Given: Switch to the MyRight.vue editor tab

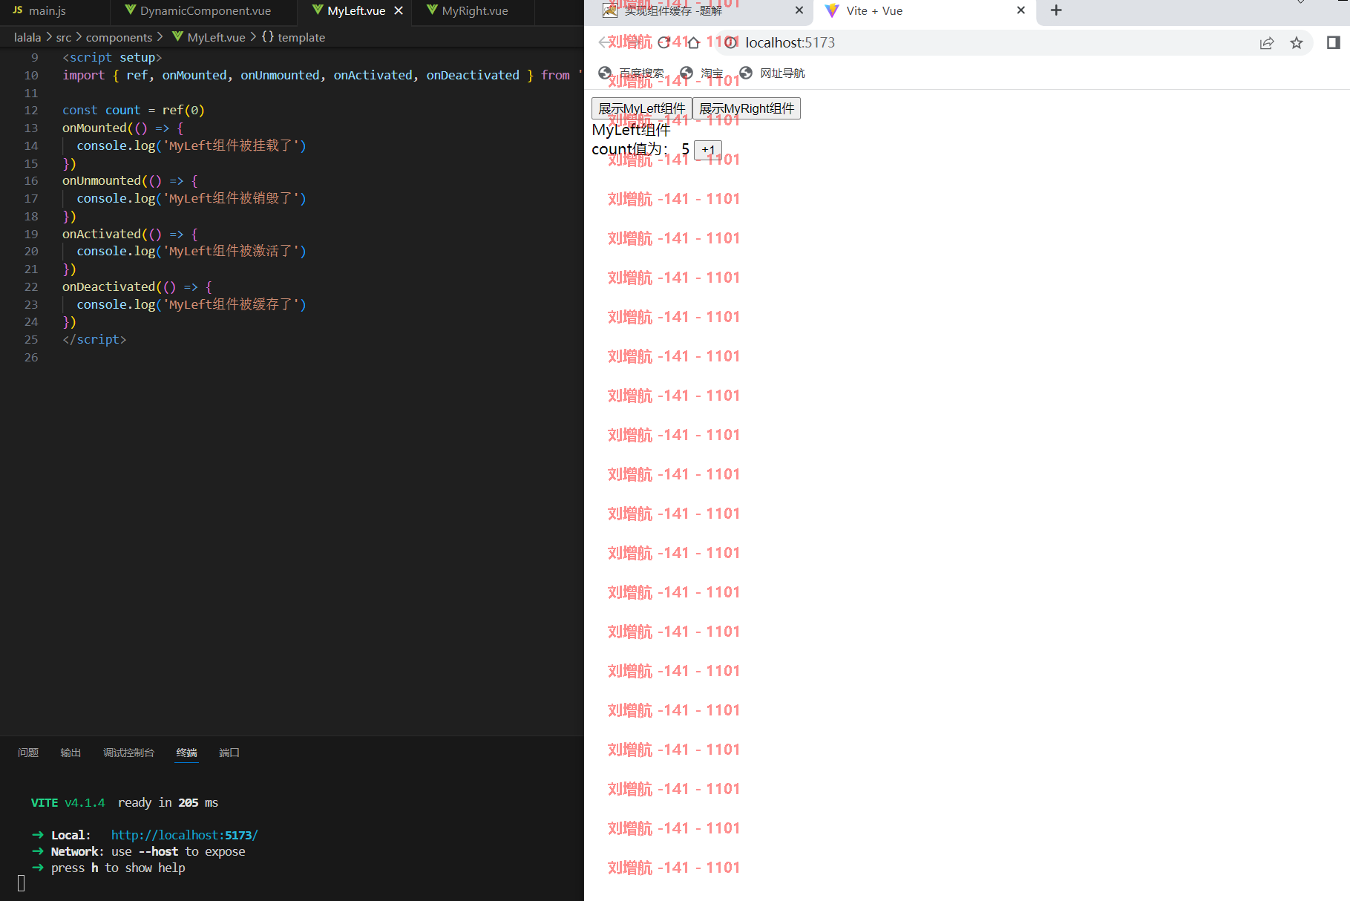Looking at the screenshot, I should coord(474,11).
